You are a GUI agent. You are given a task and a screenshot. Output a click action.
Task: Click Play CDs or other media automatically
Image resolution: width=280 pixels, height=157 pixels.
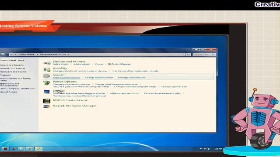point(135,71)
